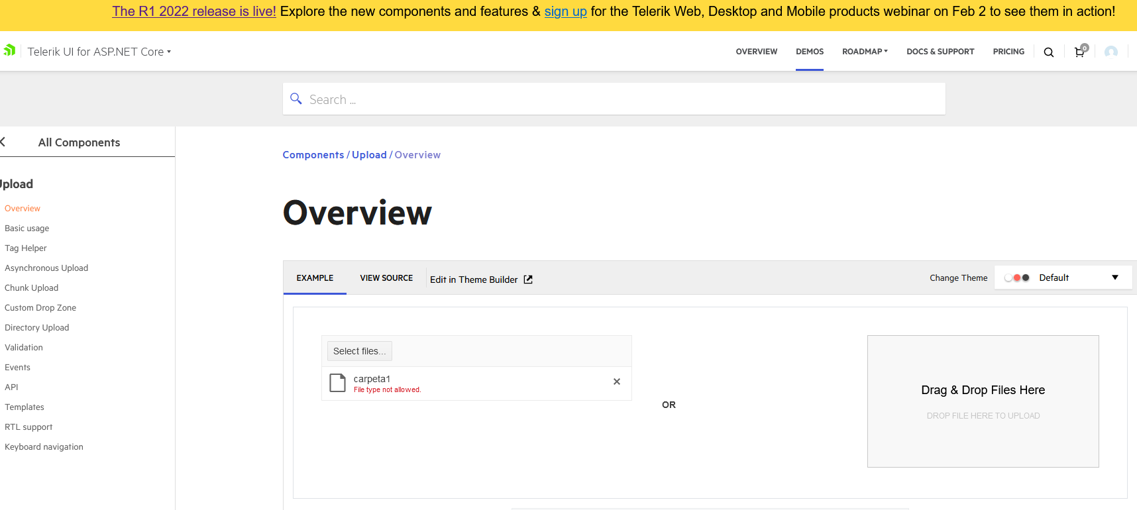Expand the Telerik UI for ASP.NET Core dropdown
This screenshot has width=1137, height=510.
[x=99, y=52]
